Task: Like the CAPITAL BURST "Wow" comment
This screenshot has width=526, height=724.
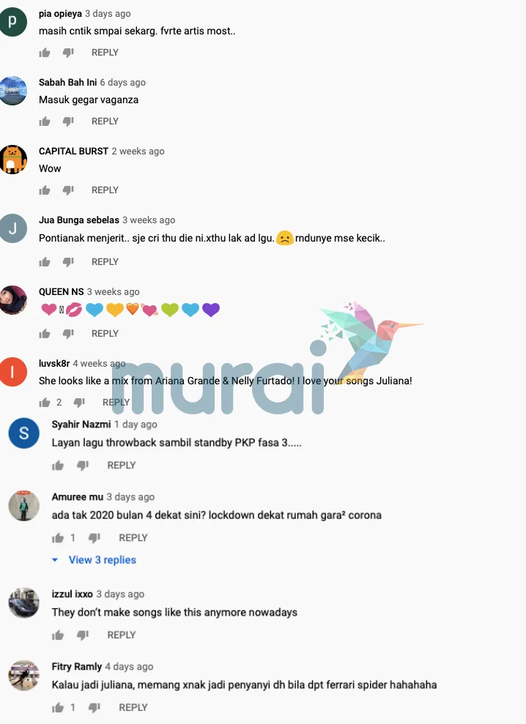Action: click(45, 190)
